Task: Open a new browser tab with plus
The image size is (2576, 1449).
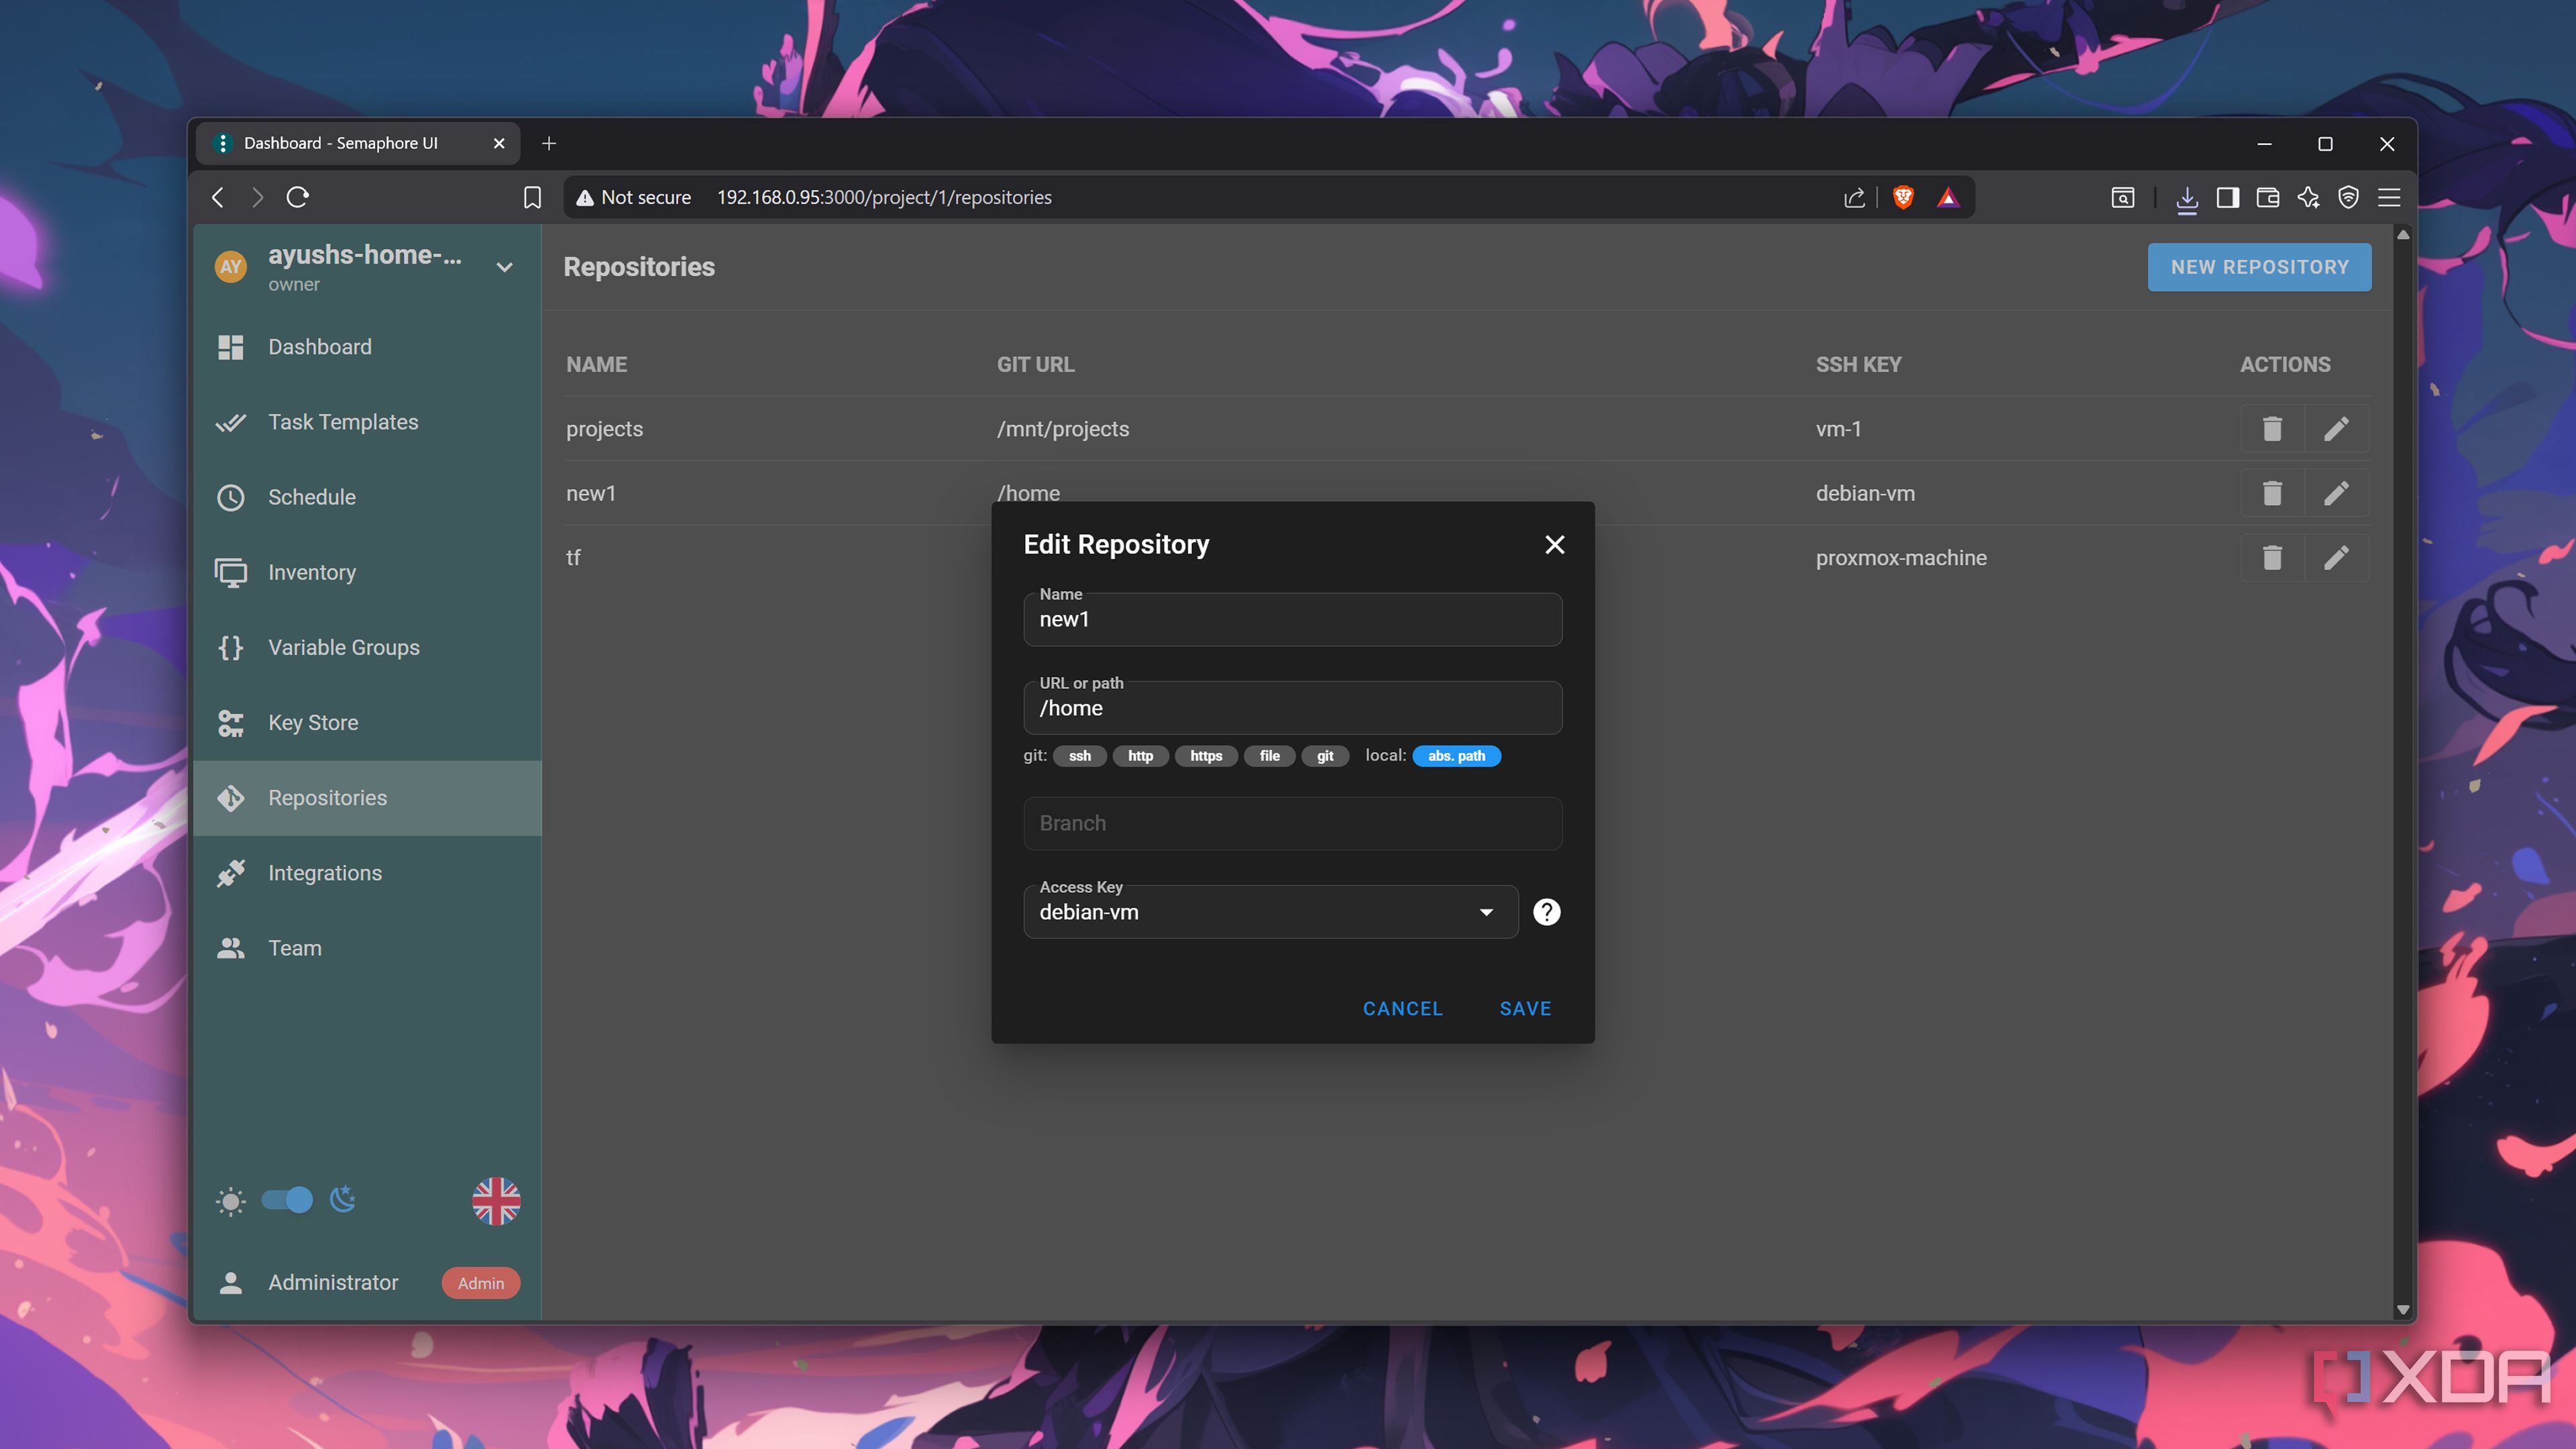Action: point(548,143)
